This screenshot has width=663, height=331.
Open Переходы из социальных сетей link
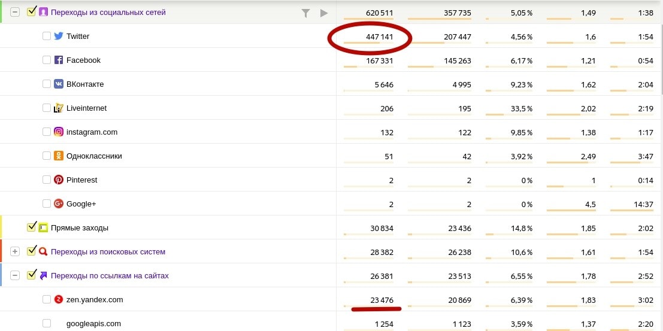click(108, 12)
